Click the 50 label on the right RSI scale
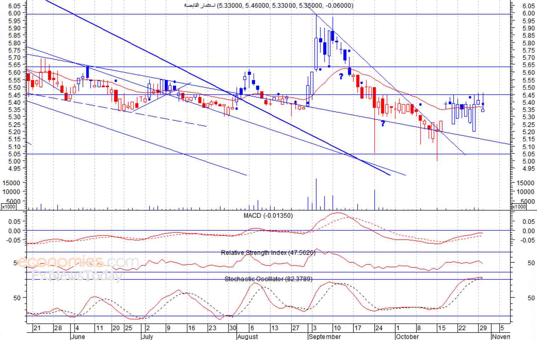Viewport: 537px width, 340px height. 531,263
